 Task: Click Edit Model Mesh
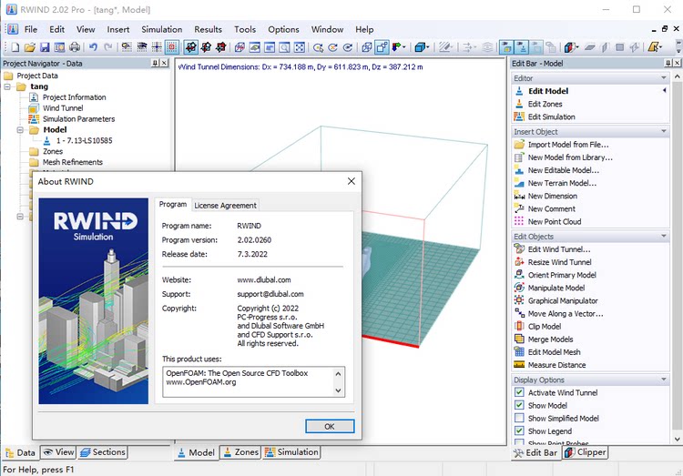click(554, 352)
